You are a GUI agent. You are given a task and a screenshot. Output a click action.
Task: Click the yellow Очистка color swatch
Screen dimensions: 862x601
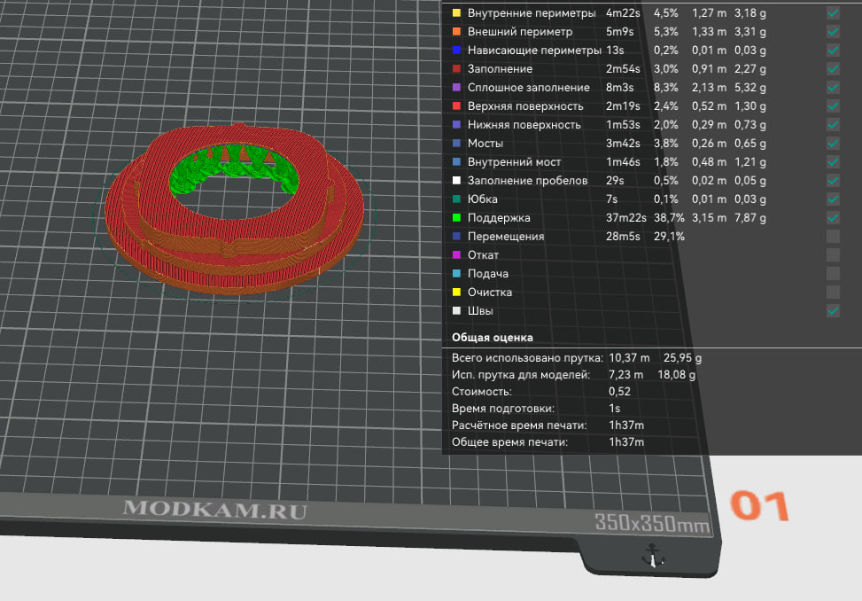click(456, 292)
